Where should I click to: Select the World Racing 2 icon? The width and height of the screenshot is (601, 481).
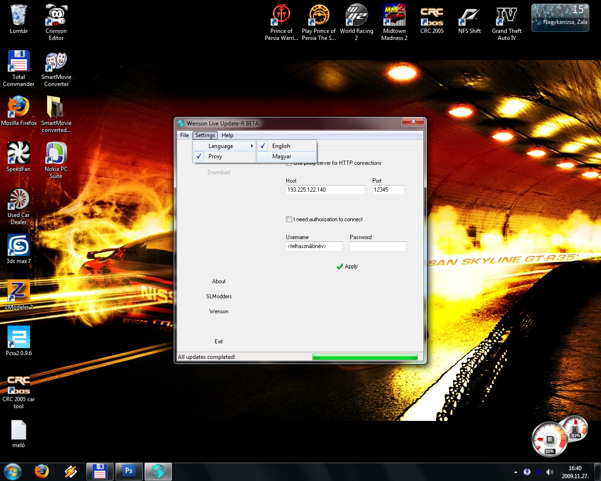356,22
